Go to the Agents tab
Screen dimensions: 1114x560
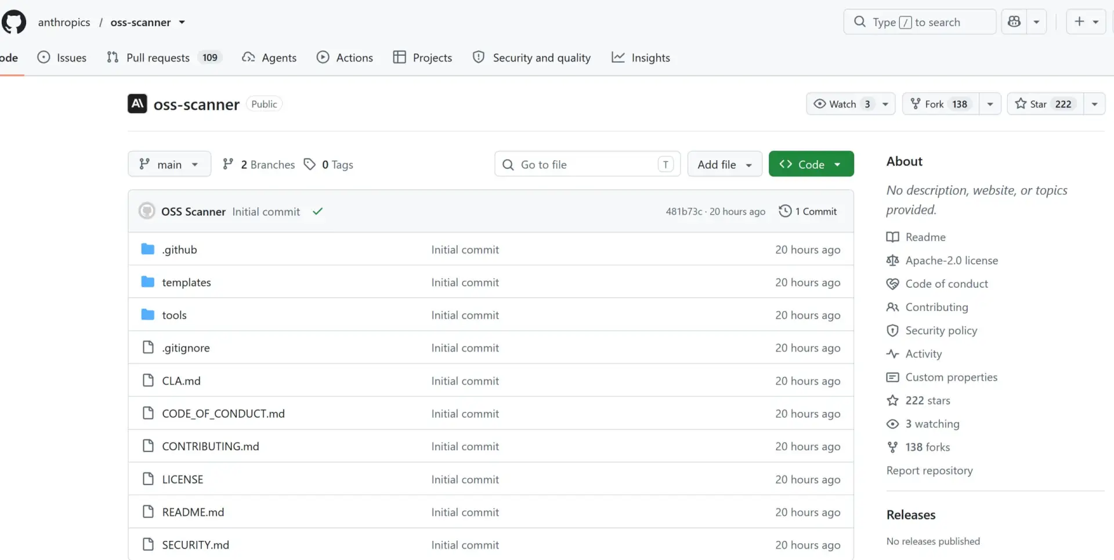(x=269, y=57)
